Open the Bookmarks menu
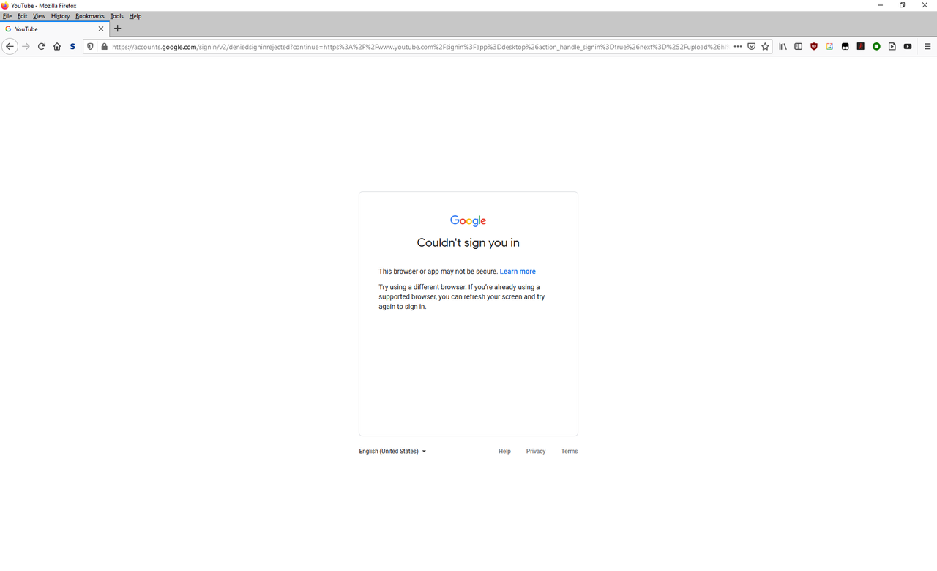The width and height of the screenshot is (937, 571). pyautogui.click(x=90, y=16)
